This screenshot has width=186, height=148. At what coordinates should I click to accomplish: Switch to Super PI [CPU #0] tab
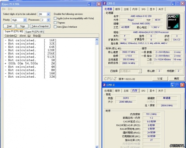(x=14, y=31)
